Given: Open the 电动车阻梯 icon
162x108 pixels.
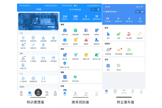Looking at the screenshot, I should [119, 50].
